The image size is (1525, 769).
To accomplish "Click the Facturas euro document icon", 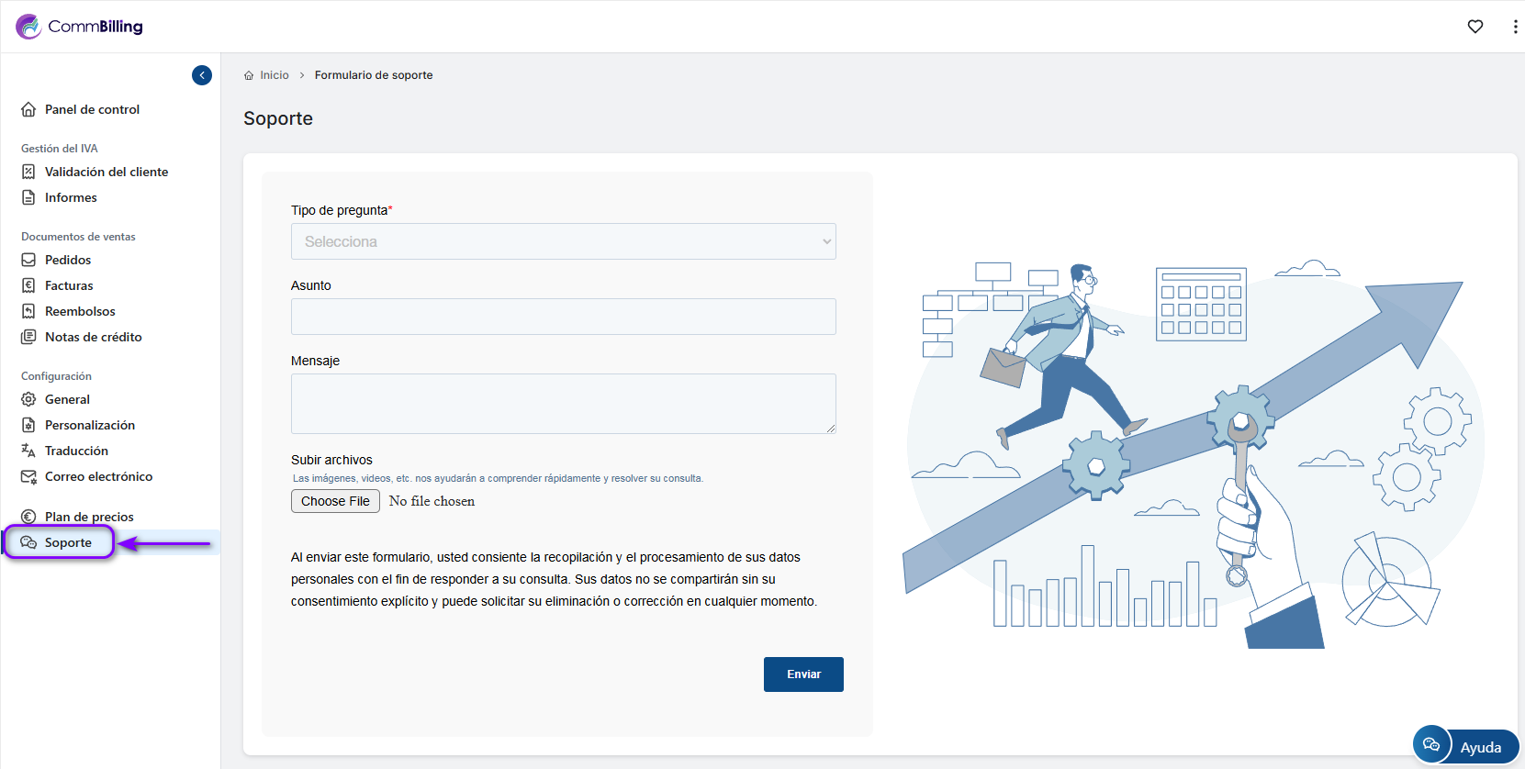I will pyautogui.click(x=28, y=285).
